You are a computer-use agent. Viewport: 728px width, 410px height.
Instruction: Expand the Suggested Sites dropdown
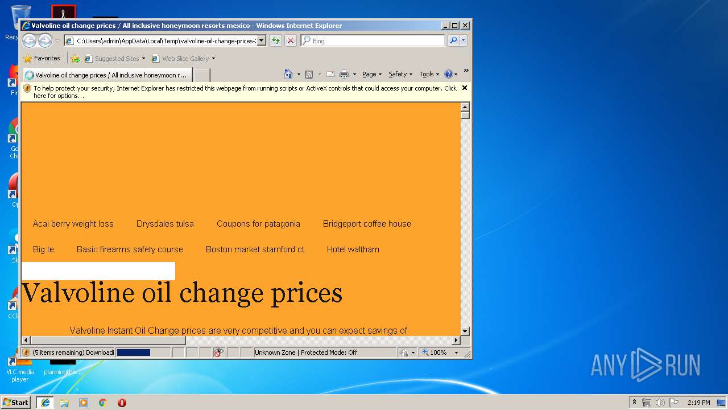(143, 58)
